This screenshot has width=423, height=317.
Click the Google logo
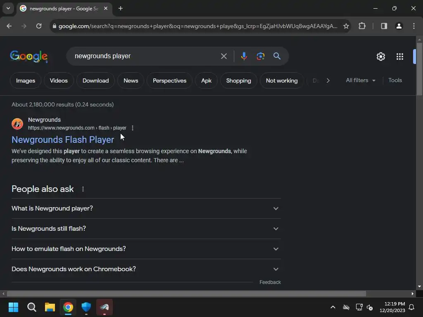coord(29,56)
